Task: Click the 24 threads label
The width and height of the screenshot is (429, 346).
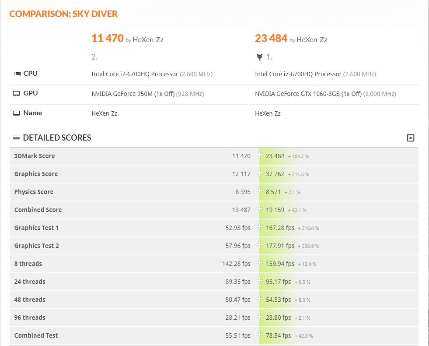Action: click(30, 282)
